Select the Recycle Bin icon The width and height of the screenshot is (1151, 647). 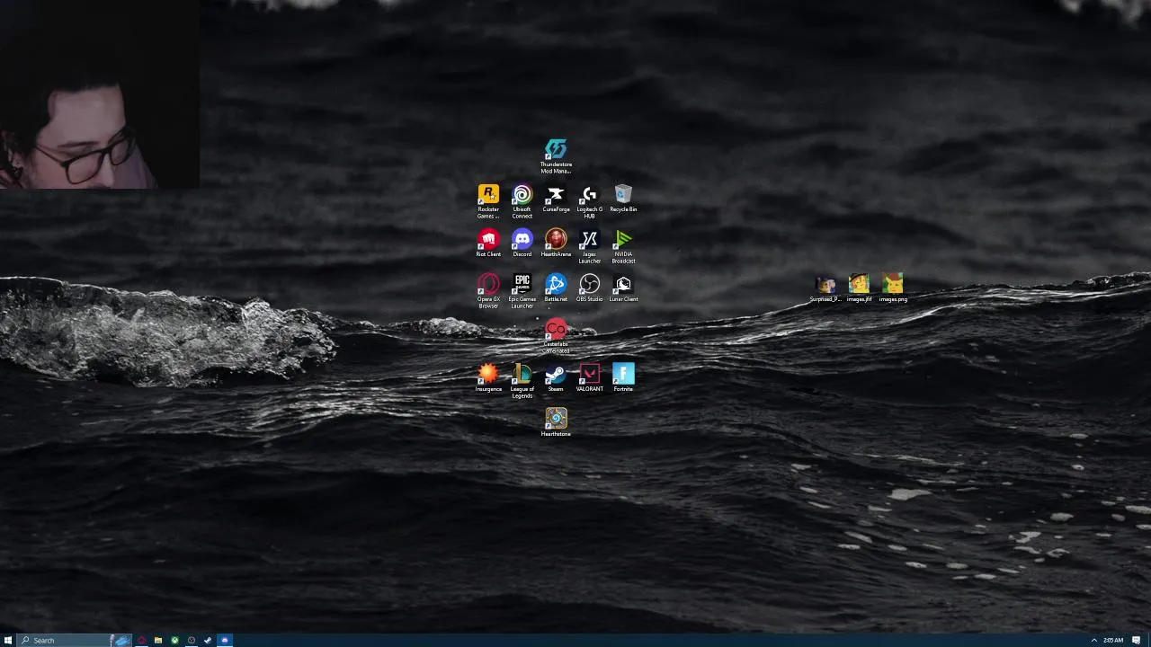pos(623,199)
